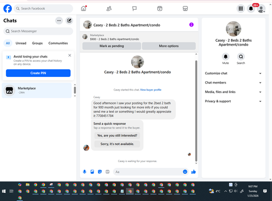
Task: Open the weather widget showing 4°C
Action: click(214, 191)
